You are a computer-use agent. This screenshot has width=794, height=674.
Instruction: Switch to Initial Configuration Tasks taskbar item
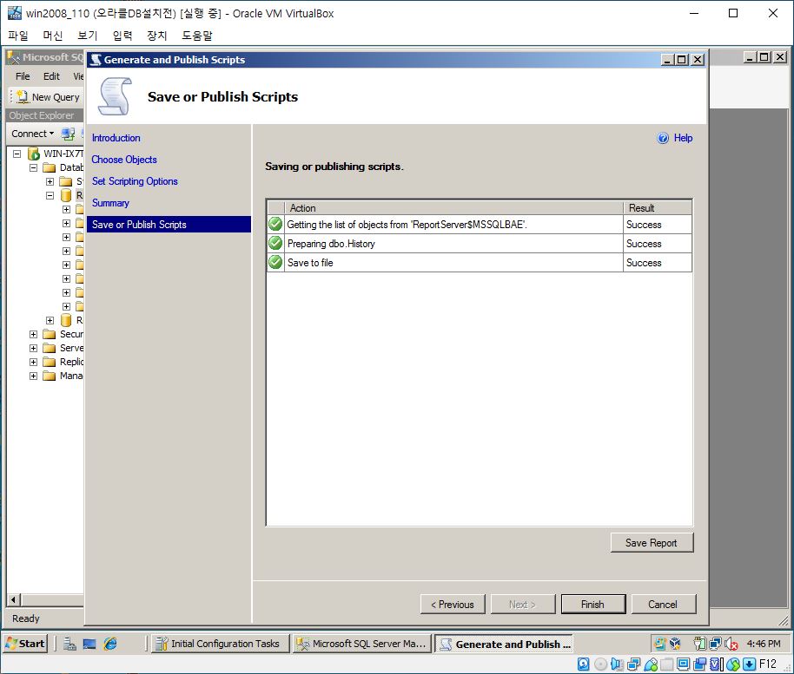point(221,644)
